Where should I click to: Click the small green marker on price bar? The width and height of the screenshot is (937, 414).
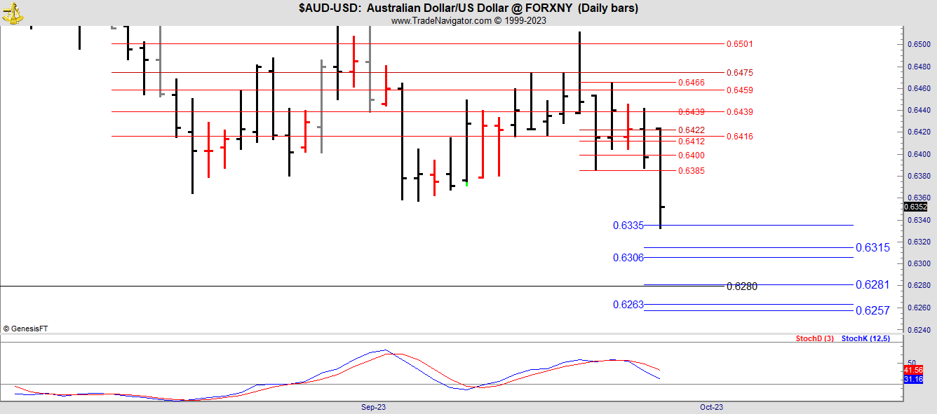point(467,184)
